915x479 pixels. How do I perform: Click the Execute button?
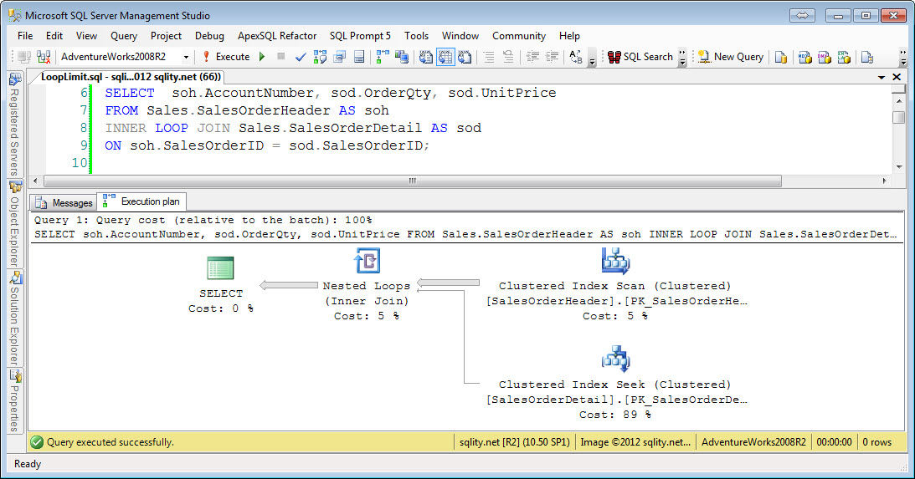point(226,57)
